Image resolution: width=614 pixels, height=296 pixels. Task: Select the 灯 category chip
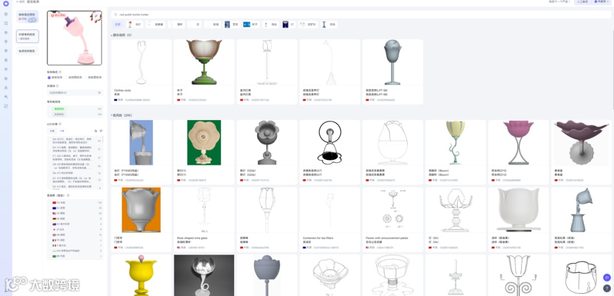[289, 24]
